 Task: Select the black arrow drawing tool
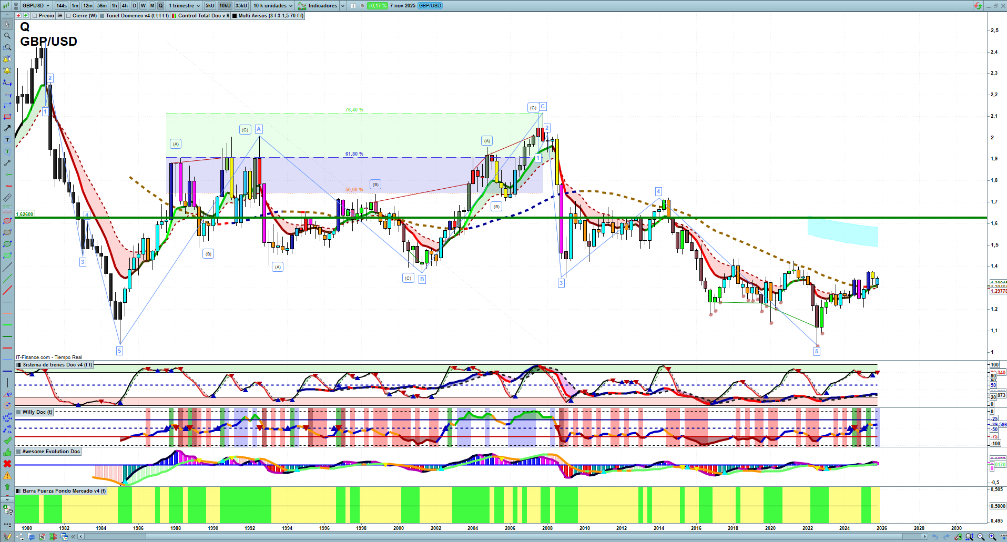(x=7, y=128)
